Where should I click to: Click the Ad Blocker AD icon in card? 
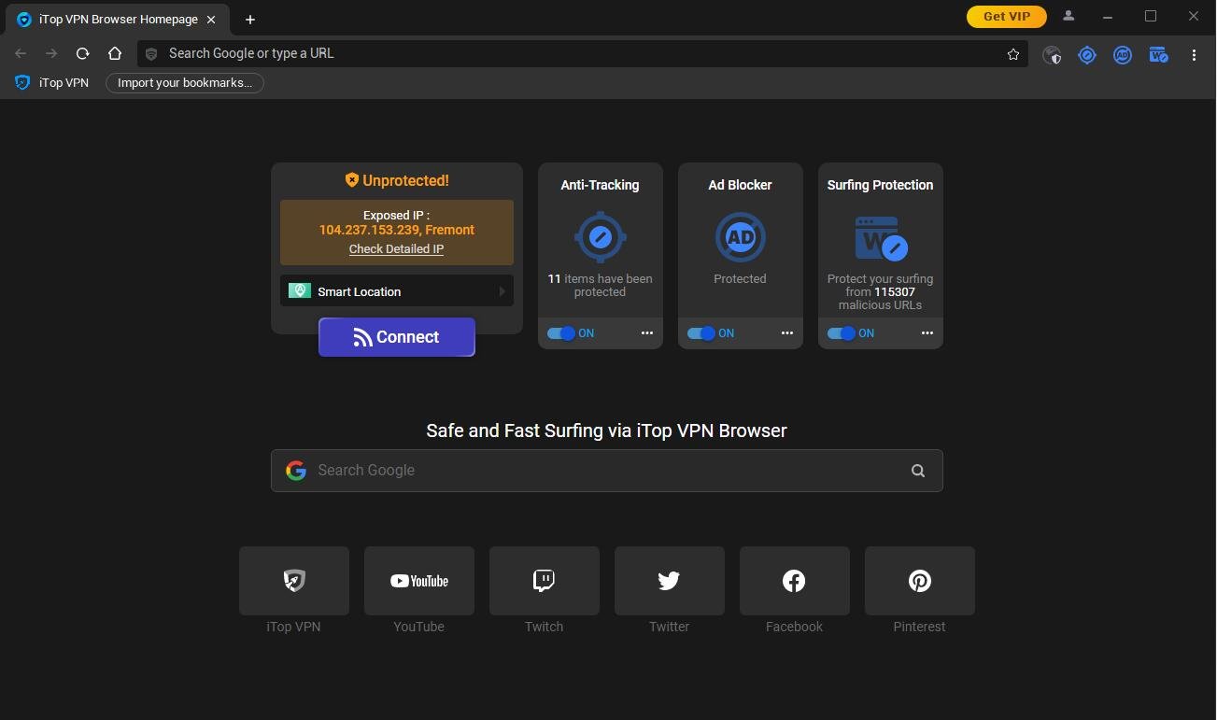740,237
